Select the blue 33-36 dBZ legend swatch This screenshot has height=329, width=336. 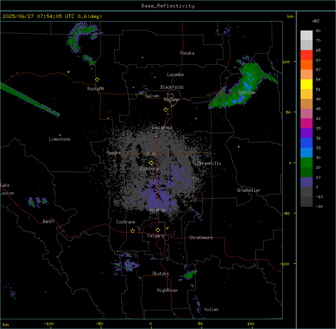(x=306, y=143)
